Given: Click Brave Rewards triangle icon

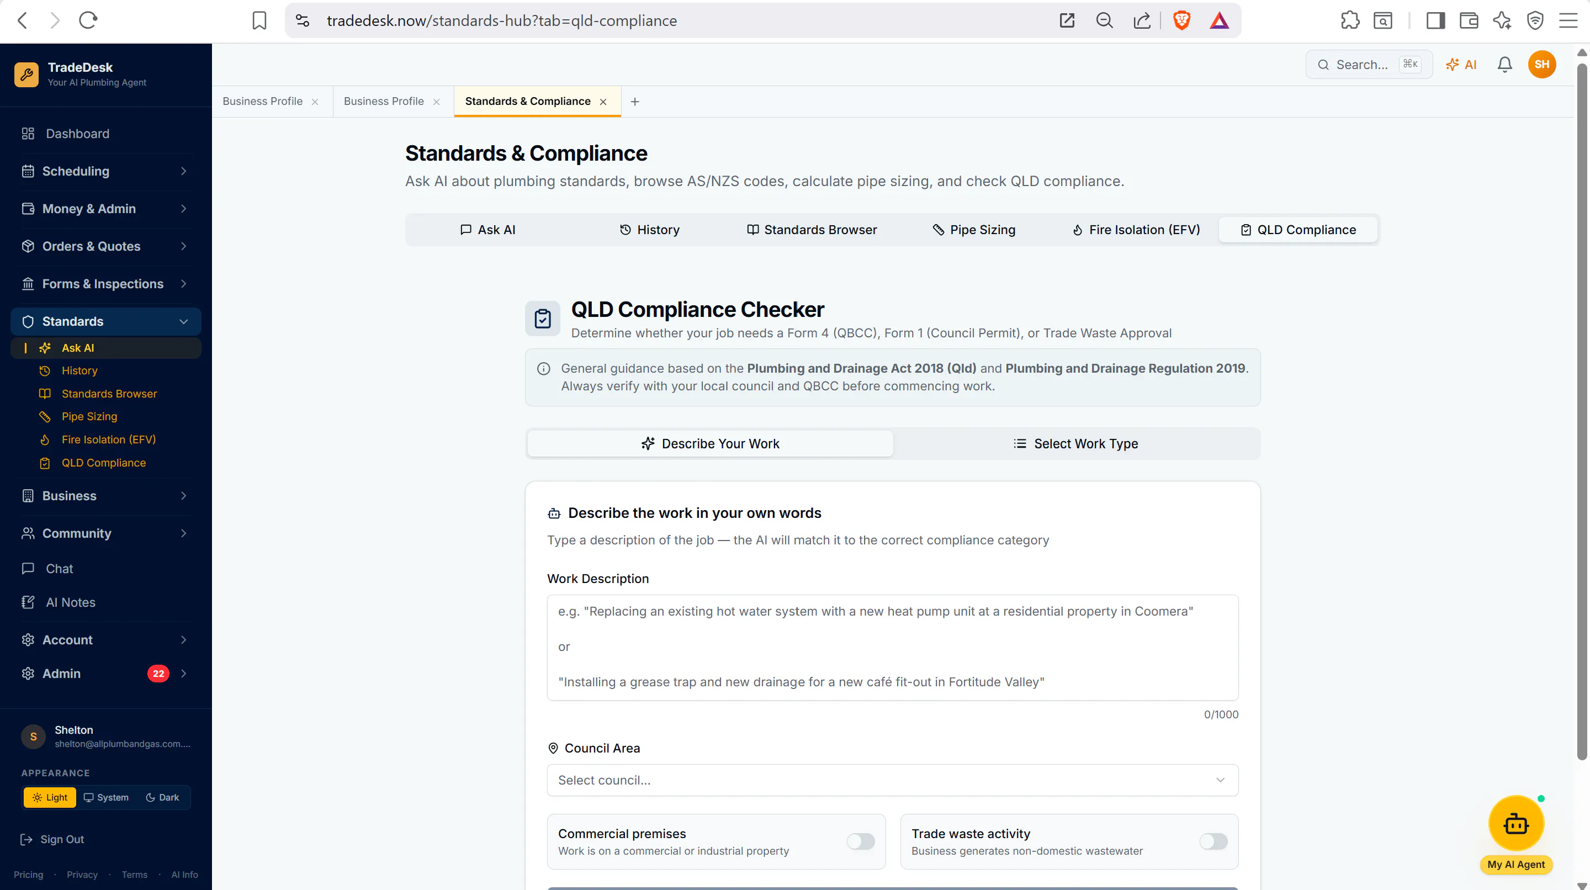Looking at the screenshot, I should tap(1219, 20).
